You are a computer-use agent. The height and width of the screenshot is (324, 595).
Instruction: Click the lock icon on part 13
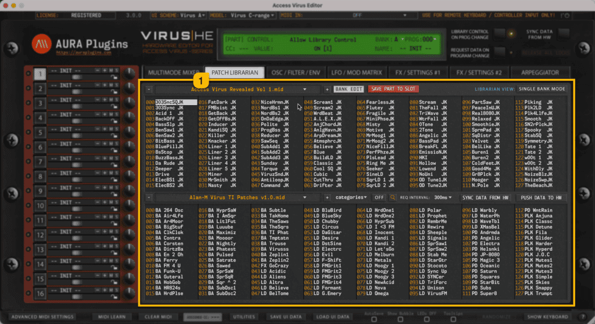(114, 253)
